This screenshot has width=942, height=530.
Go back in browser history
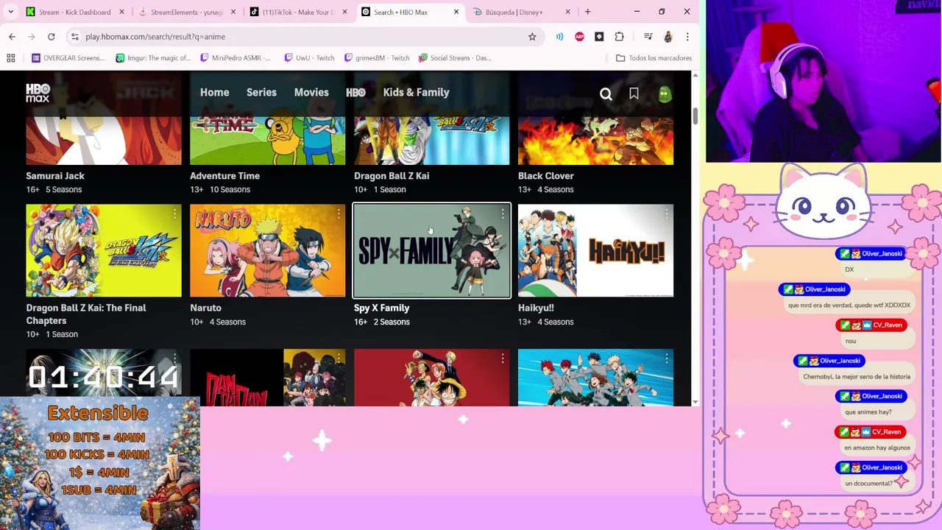click(12, 36)
